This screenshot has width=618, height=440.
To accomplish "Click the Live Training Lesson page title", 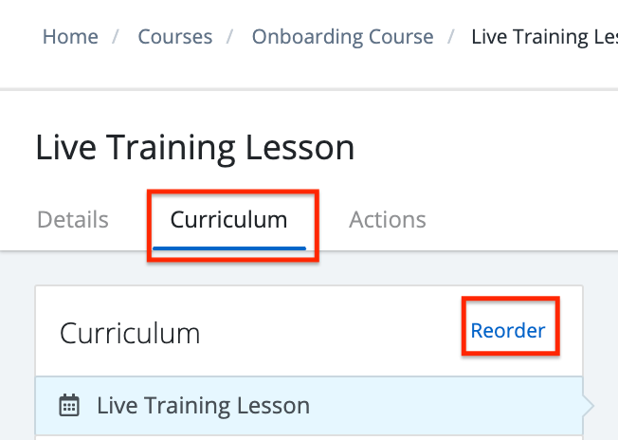I will (195, 147).
